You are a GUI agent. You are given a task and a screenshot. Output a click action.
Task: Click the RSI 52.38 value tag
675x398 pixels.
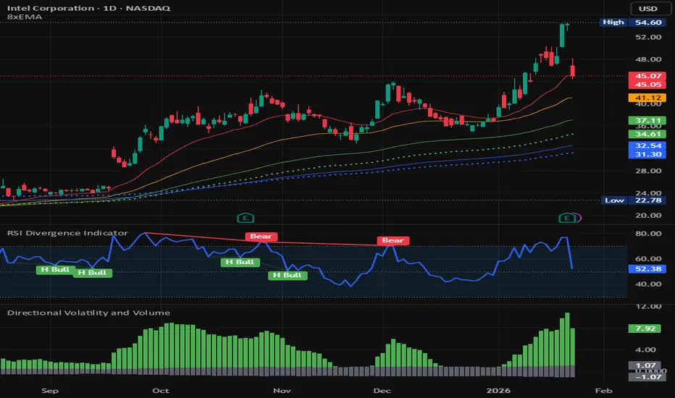647,269
